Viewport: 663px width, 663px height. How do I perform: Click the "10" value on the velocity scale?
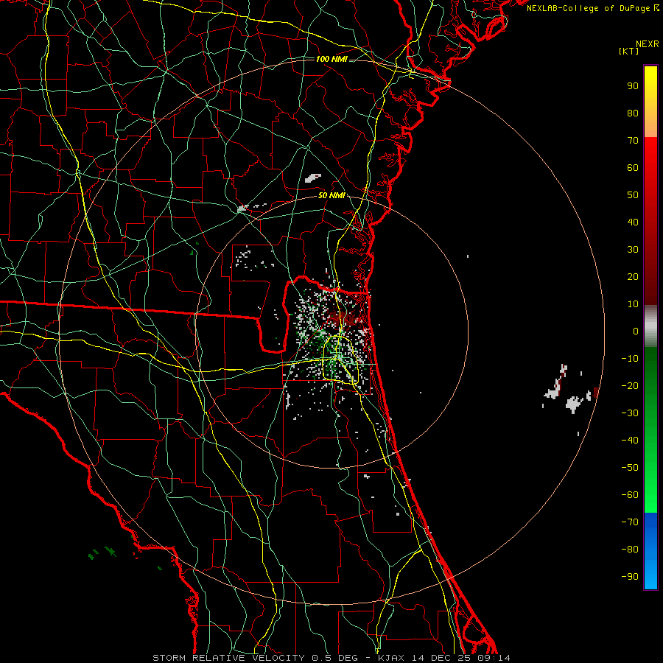point(633,304)
